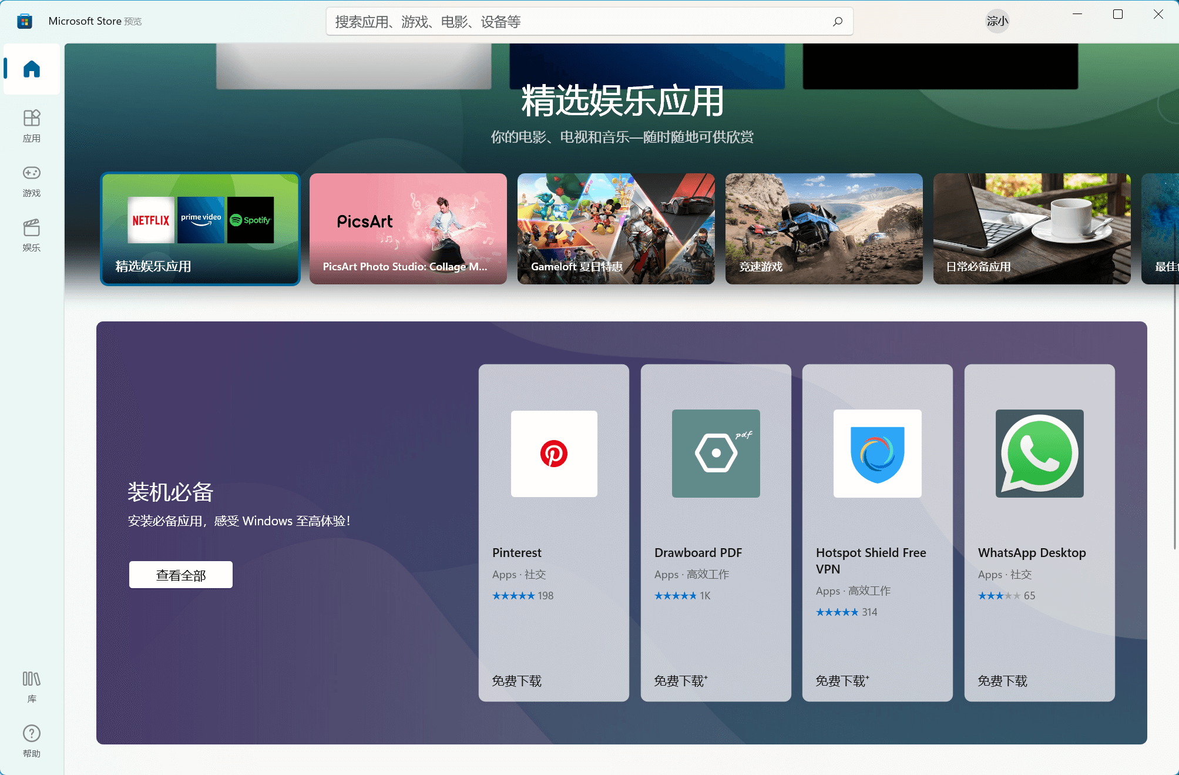Click the 查看全部 button
Image resolution: width=1179 pixels, height=775 pixels.
(181, 575)
